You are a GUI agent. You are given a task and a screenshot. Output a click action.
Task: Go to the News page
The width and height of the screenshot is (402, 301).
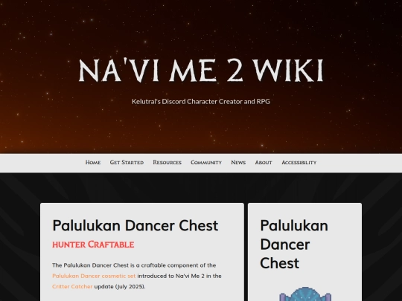(238, 162)
